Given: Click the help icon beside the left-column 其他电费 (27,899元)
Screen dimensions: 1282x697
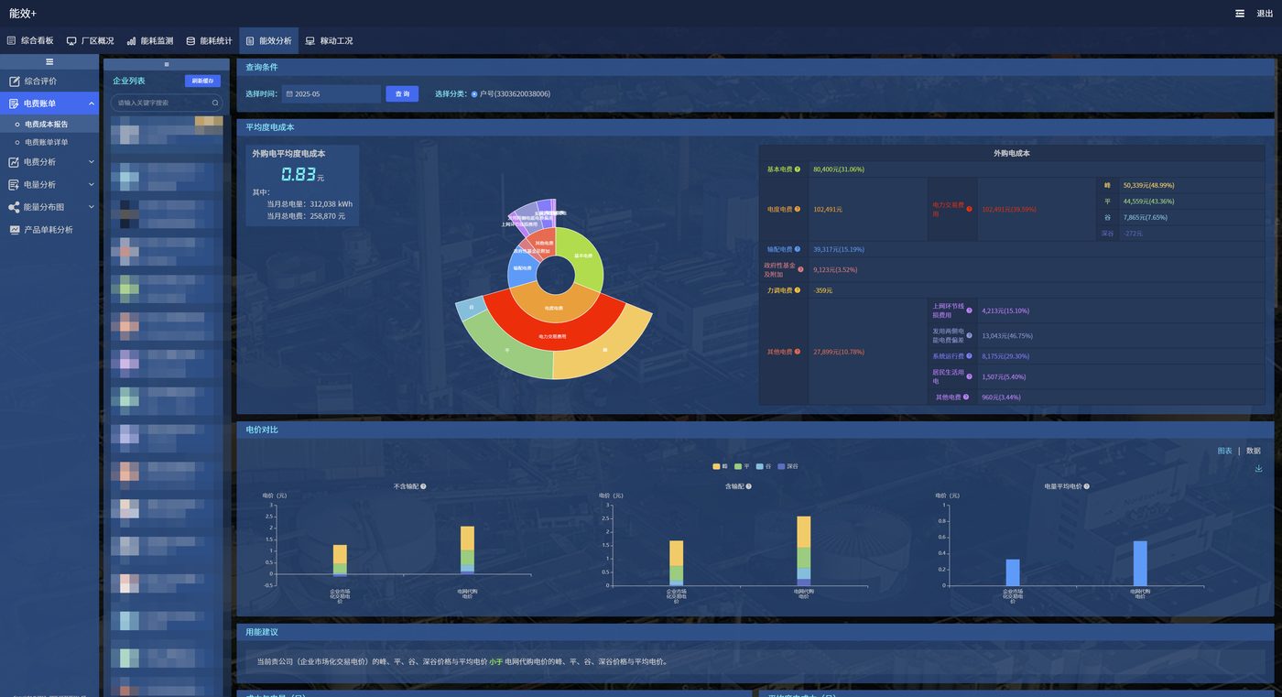Looking at the screenshot, I should [x=798, y=352].
